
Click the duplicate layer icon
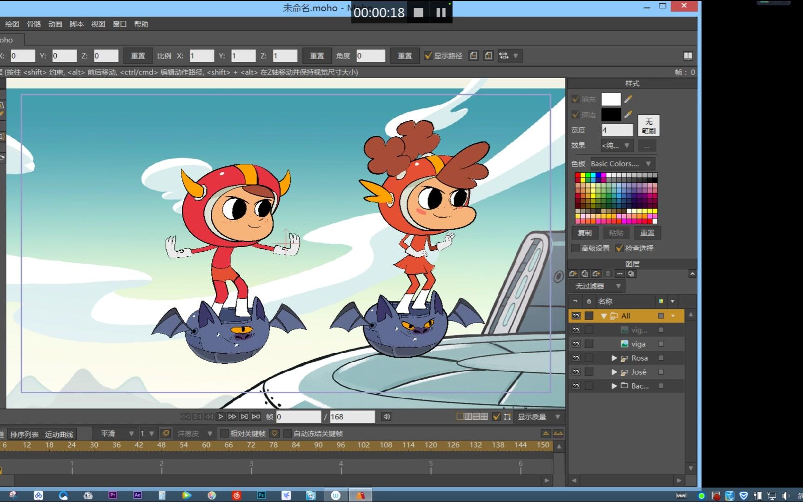[x=585, y=274]
